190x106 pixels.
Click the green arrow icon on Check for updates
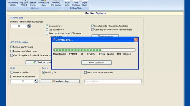(x=34, y=62)
